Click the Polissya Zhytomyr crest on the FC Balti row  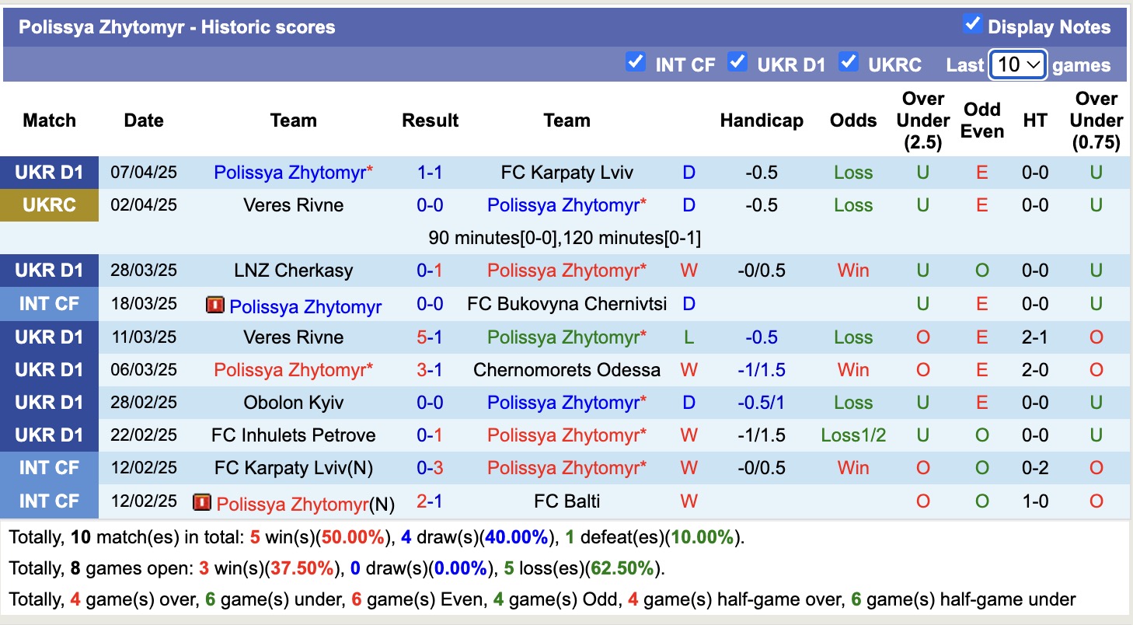click(202, 501)
